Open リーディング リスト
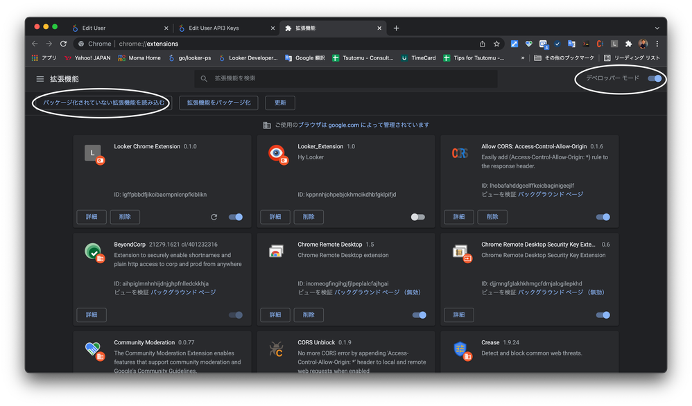This screenshot has height=406, width=692. [632, 58]
